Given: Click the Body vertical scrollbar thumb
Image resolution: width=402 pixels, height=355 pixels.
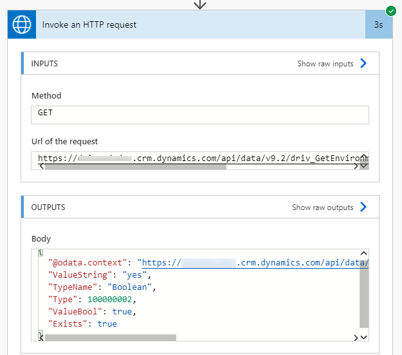Looking at the screenshot, I should tap(364, 294).
